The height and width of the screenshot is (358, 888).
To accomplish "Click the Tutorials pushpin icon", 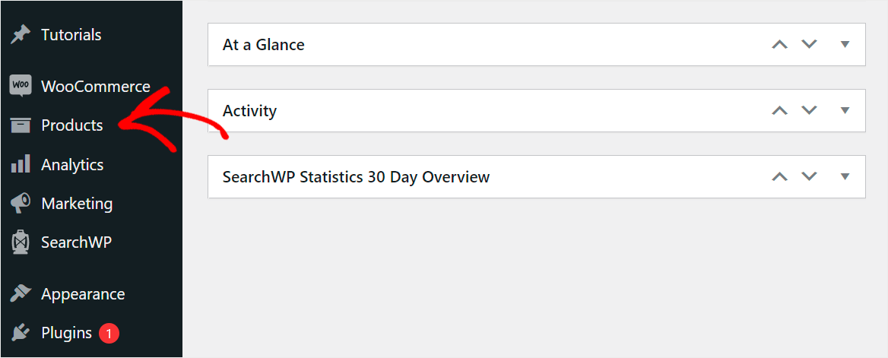I will 21,35.
